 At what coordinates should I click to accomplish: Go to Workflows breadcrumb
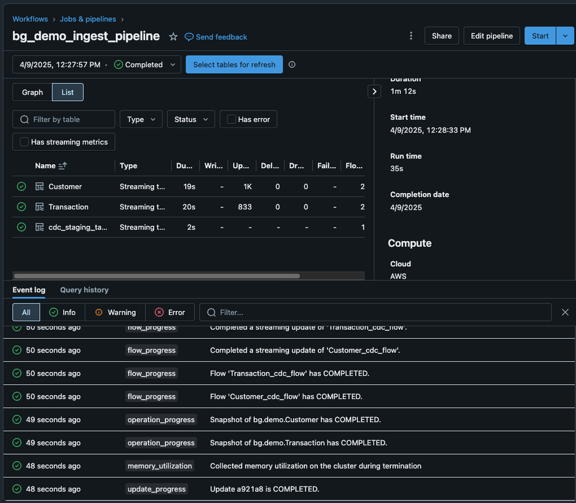point(30,19)
